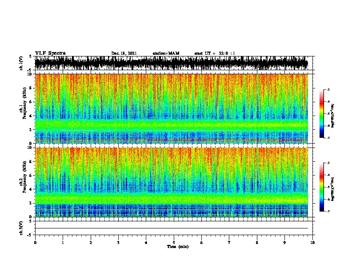Click the time axis tick label "9"
352x272 pixels.
[x=284, y=243]
